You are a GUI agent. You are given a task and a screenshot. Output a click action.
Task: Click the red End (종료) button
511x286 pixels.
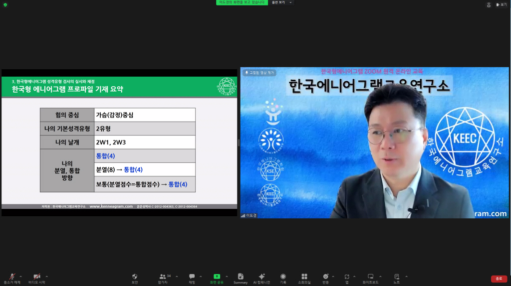point(499,279)
